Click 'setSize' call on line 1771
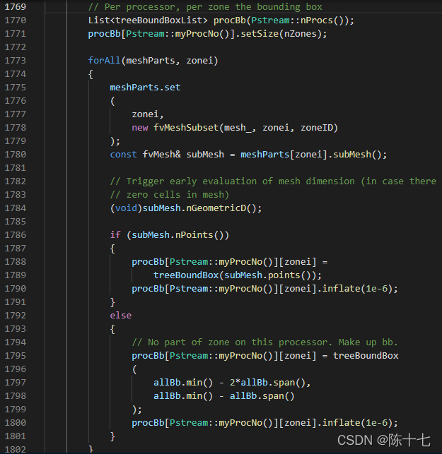Viewport: 442px width, 454px height. point(260,34)
